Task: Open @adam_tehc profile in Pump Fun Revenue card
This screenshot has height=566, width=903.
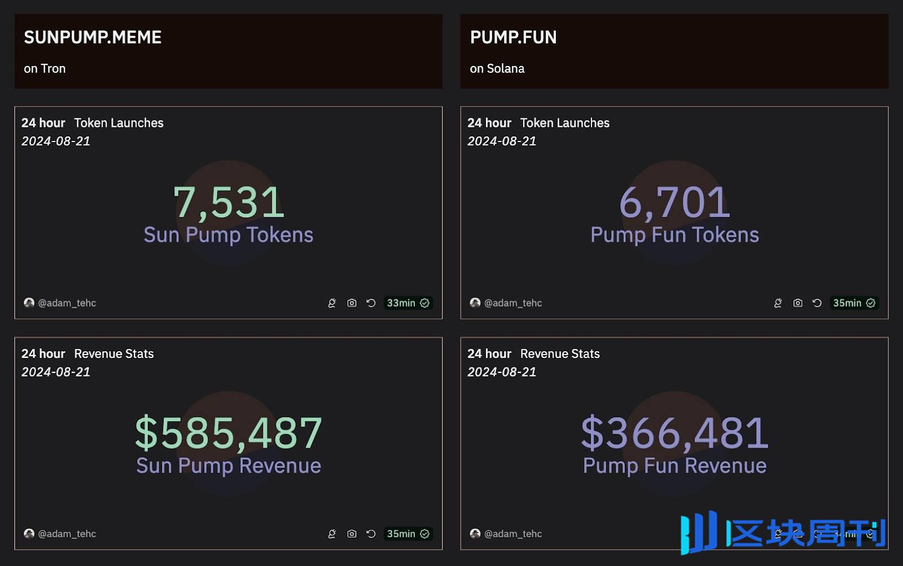Action: tap(512, 533)
